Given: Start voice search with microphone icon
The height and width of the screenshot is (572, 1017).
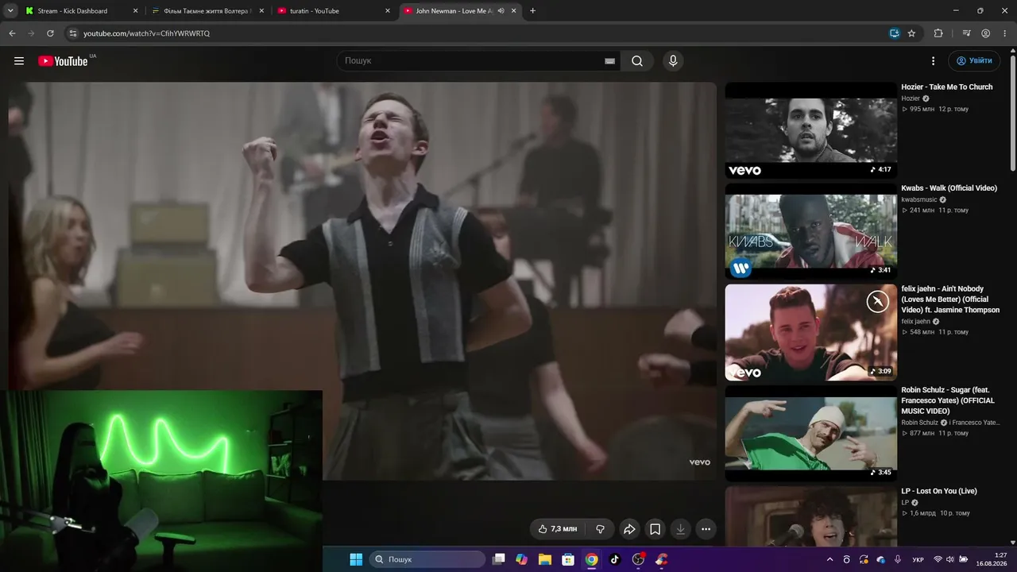Looking at the screenshot, I should (x=673, y=61).
